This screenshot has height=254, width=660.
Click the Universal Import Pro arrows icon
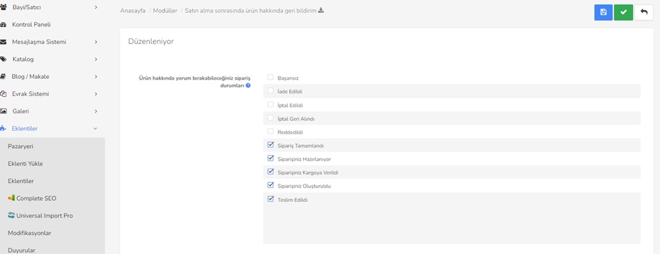tap(11, 215)
